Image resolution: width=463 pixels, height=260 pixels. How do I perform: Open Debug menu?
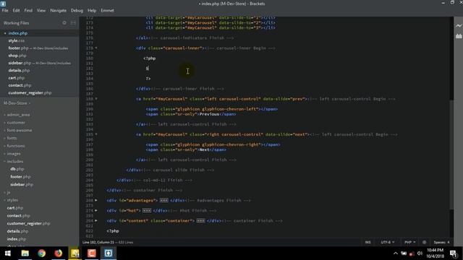(x=77, y=10)
